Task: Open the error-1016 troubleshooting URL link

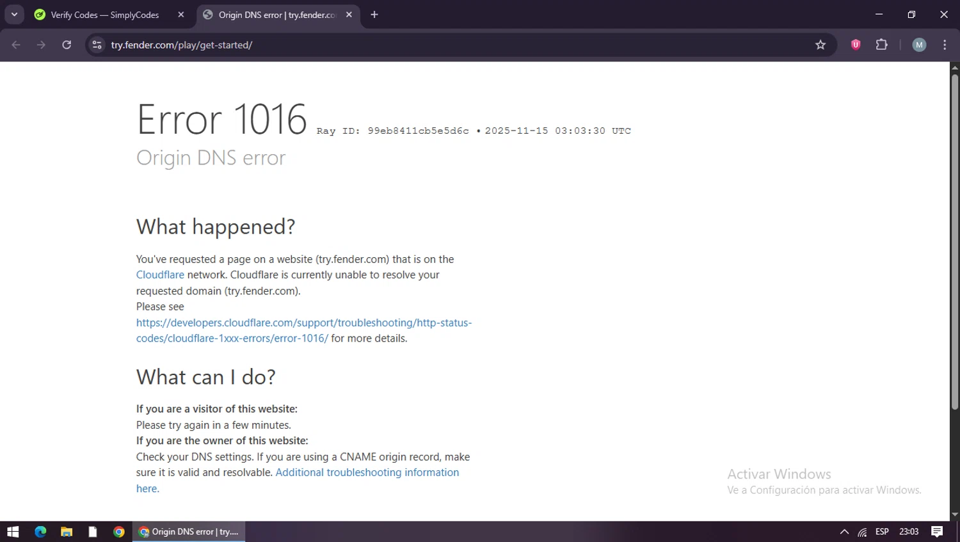Action: point(304,331)
